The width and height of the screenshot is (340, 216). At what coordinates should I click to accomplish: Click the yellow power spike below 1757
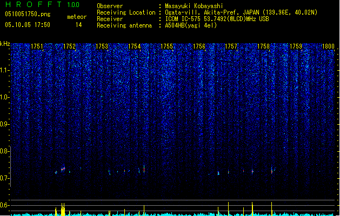(x=228, y=209)
